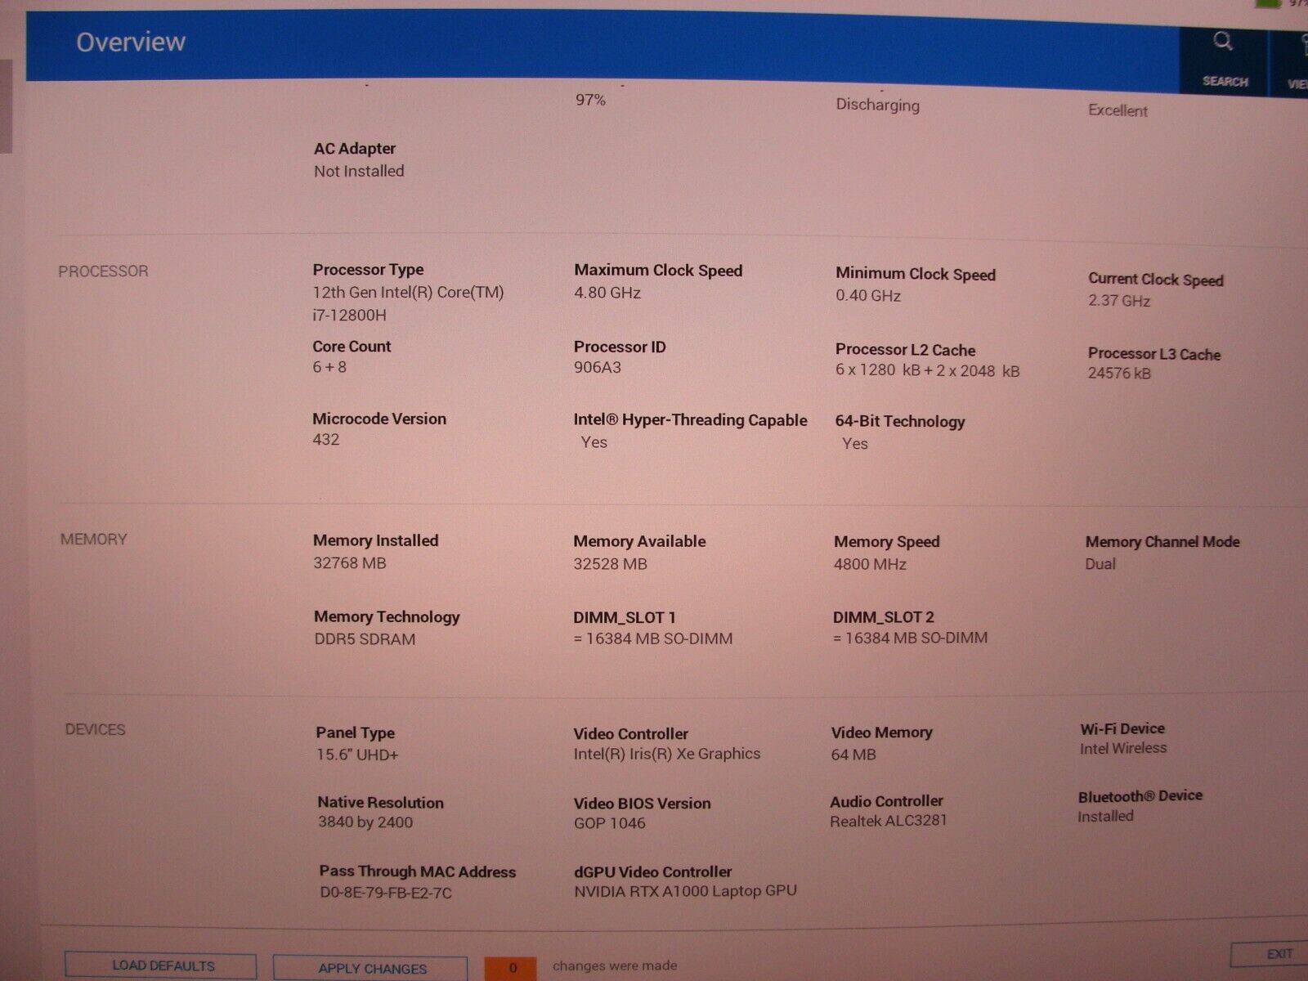Click the Intel Hyper-Threading Capable label
The image size is (1308, 981).
(690, 419)
